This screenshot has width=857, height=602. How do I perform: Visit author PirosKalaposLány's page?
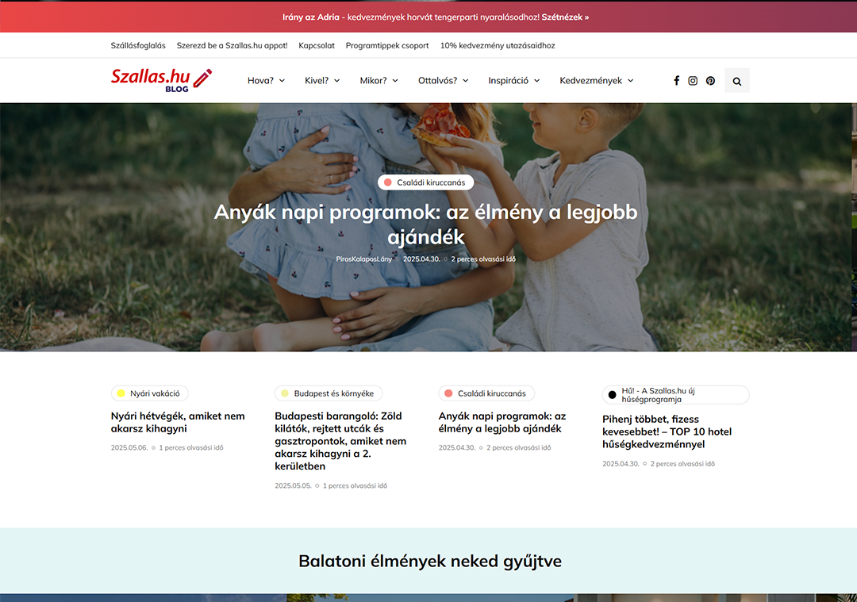[x=364, y=259]
